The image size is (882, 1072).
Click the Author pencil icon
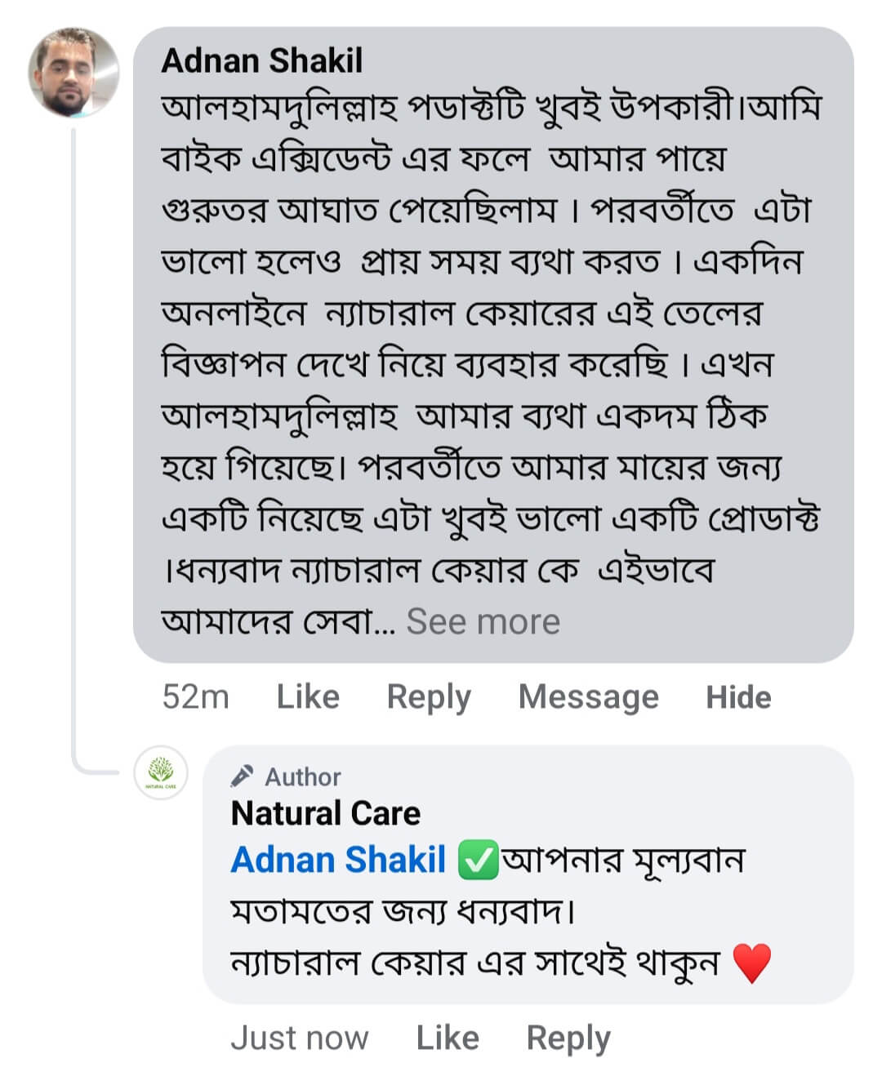(243, 775)
